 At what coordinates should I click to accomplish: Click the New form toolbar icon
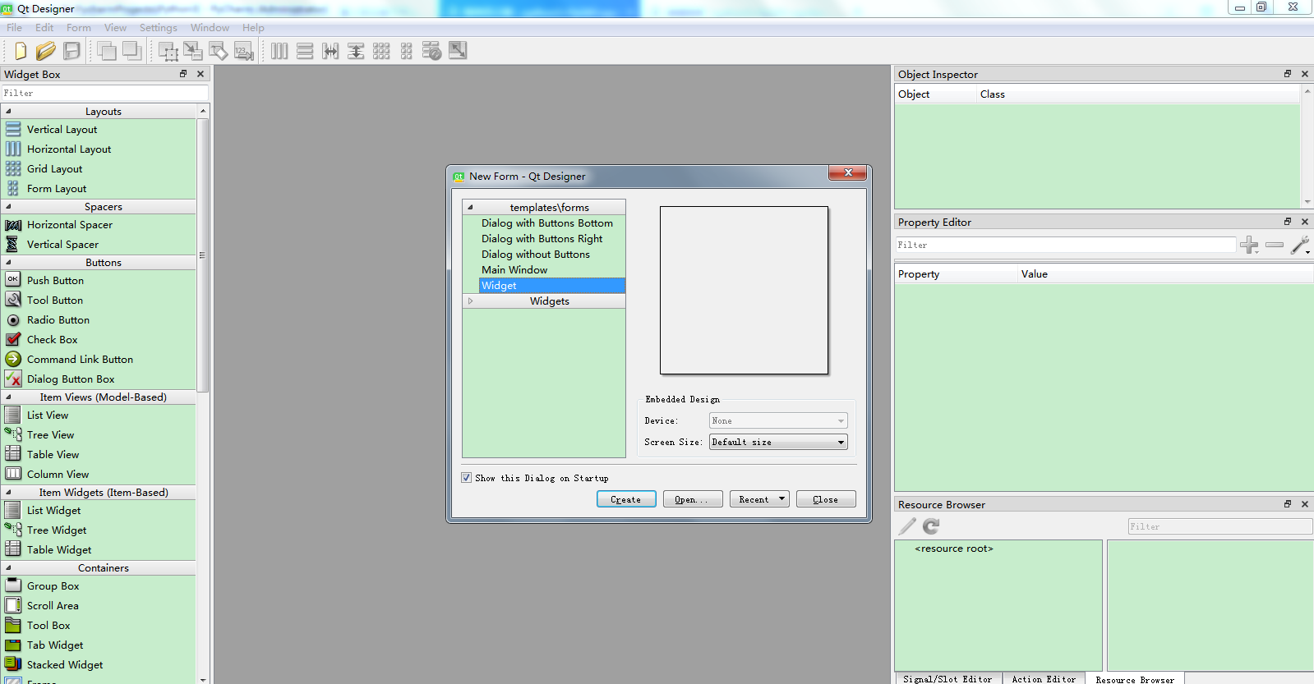(21, 51)
